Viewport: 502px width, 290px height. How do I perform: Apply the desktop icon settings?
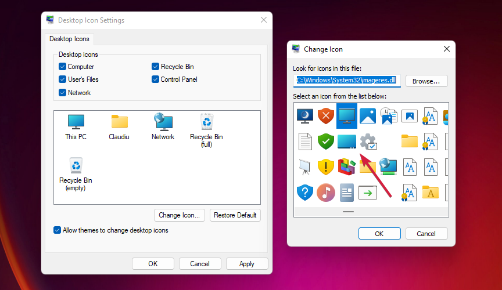point(247,264)
